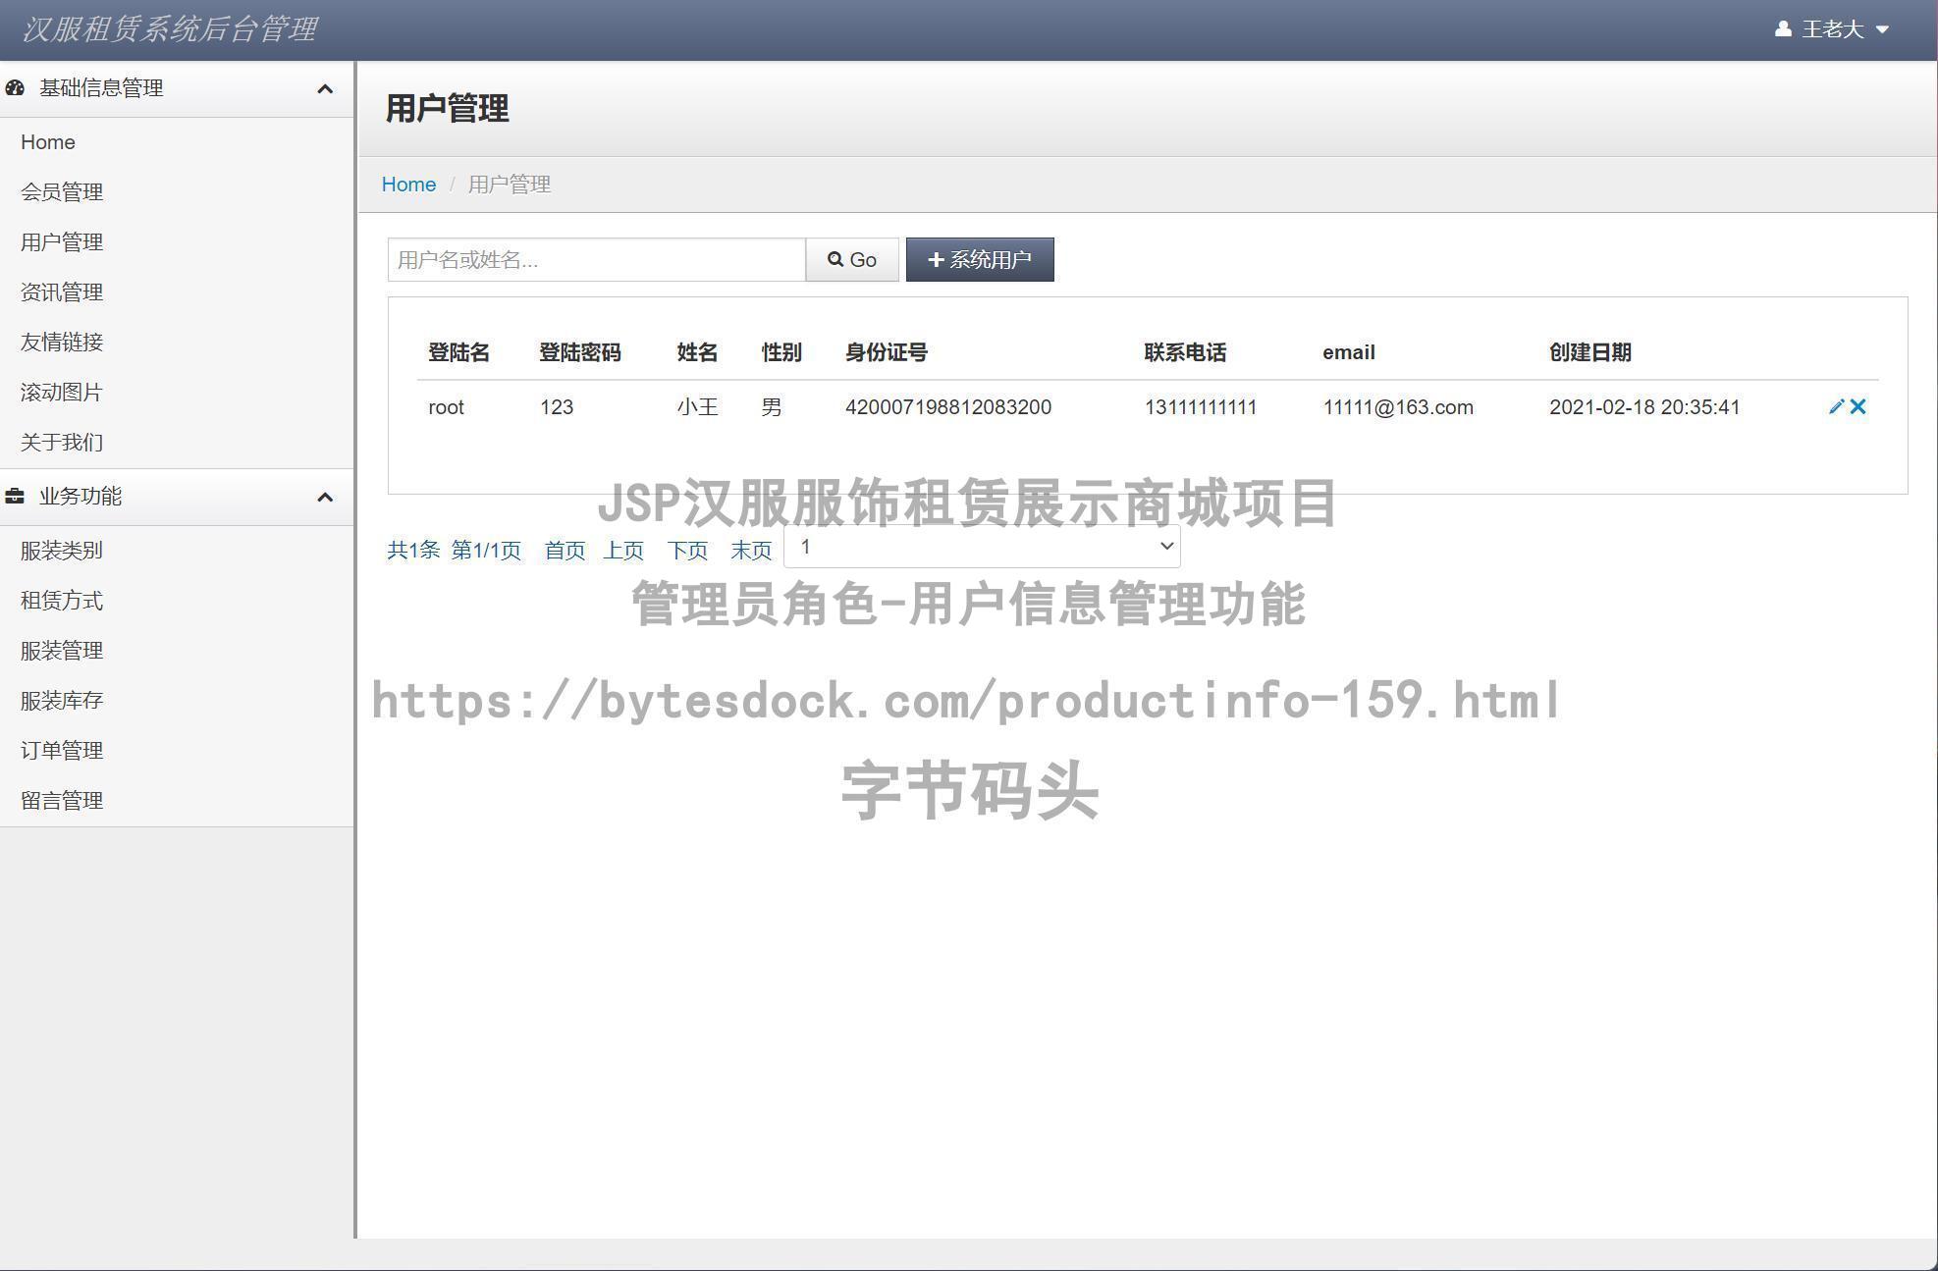Image resolution: width=1938 pixels, height=1271 pixels.
Task: Delete the root user via X icon
Action: (x=1857, y=406)
